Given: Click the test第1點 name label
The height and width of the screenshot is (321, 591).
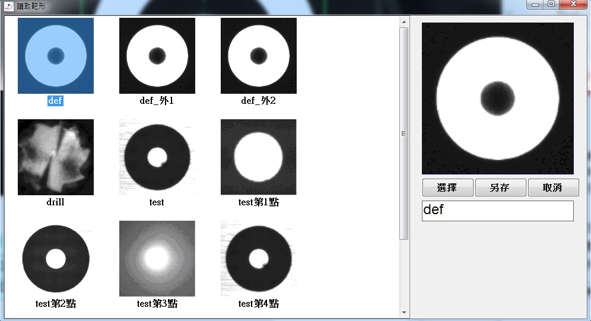Looking at the screenshot, I should (259, 202).
